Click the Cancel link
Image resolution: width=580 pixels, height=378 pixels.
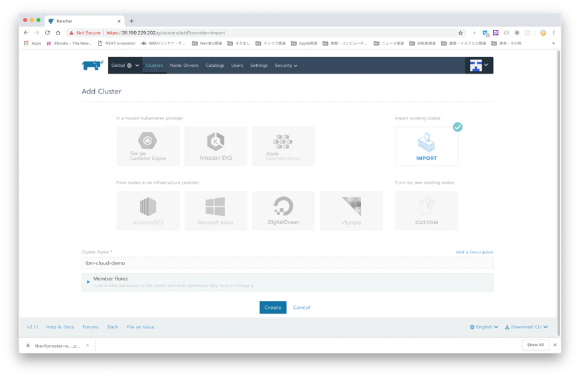(301, 308)
